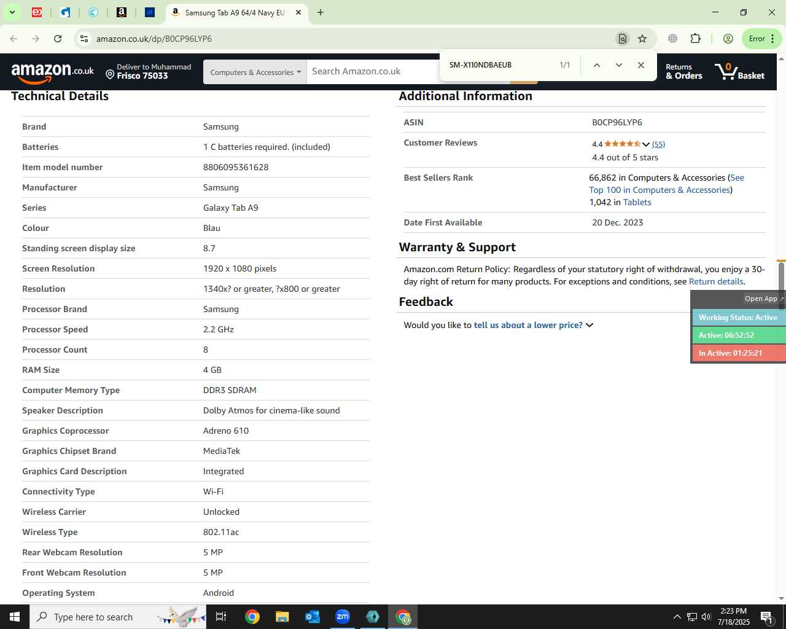
Task: Click the Search Amazon.co.uk field
Action: (373, 71)
